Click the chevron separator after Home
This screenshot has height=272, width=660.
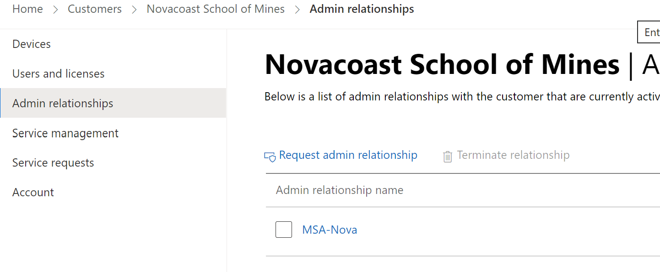click(55, 10)
